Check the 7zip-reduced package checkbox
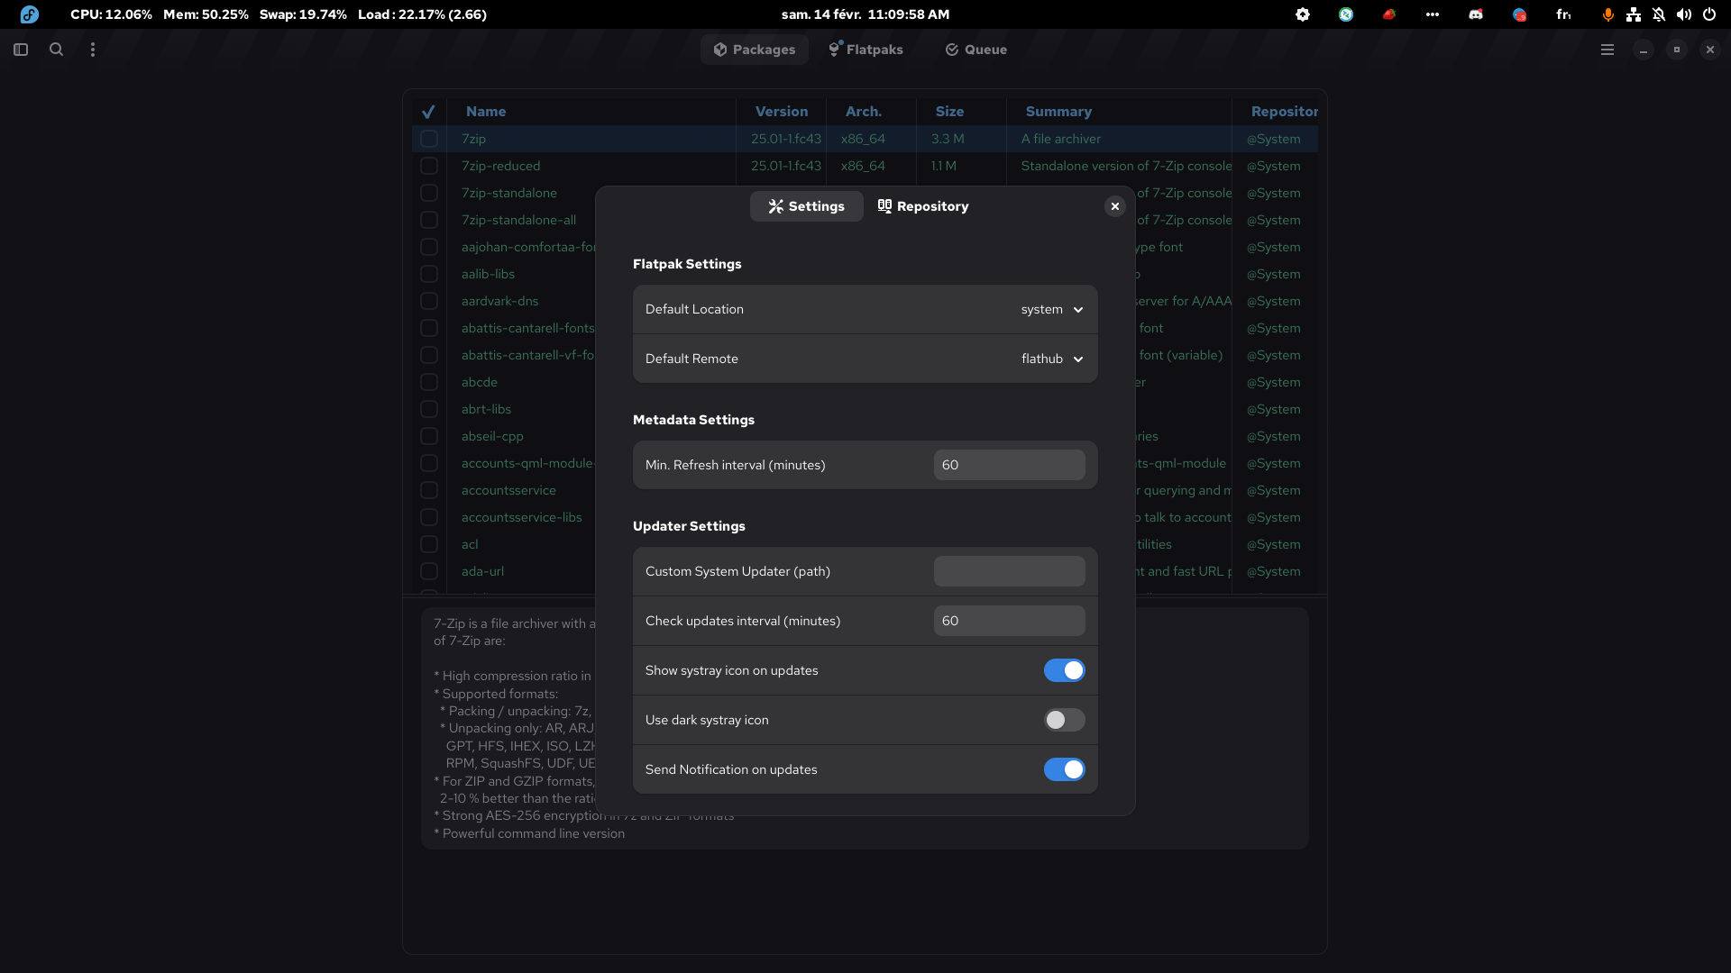This screenshot has width=1731, height=973. point(429,166)
